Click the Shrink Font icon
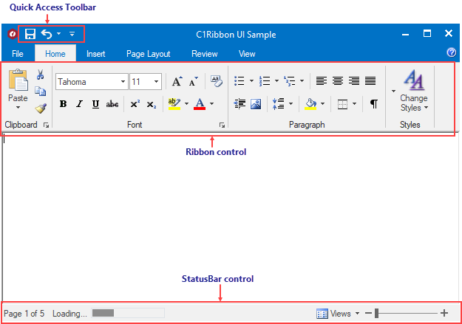The image size is (462, 324). [194, 81]
